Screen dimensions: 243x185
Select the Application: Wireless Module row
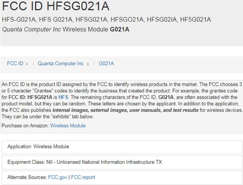click(x=122, y=147)
